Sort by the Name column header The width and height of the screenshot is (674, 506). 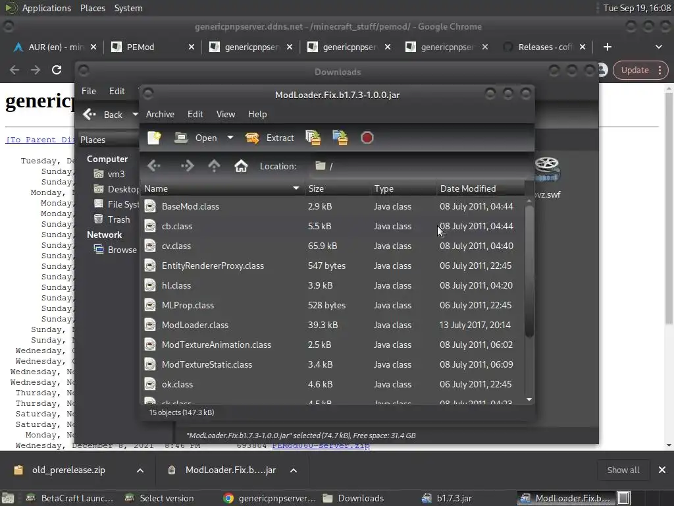pos(222,188)
